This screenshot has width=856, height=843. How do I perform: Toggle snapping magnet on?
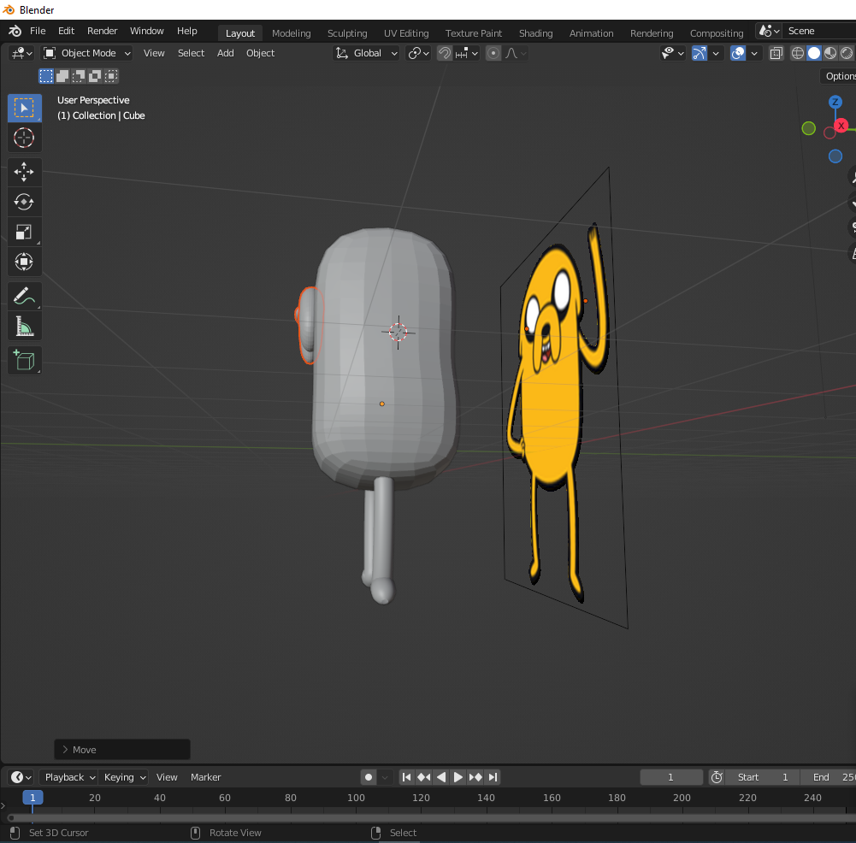445,53
